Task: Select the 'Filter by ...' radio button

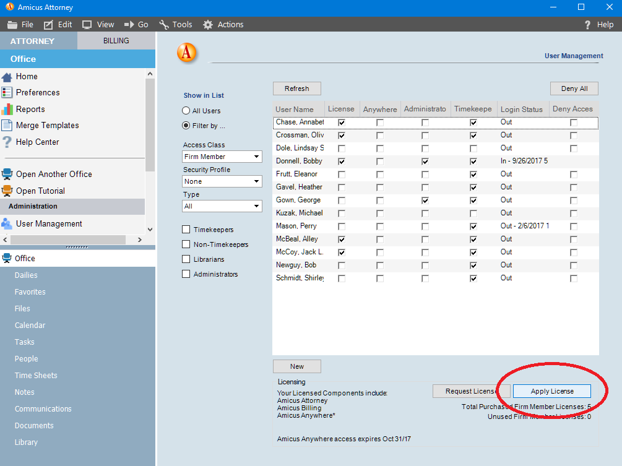Action: point(186,126)
